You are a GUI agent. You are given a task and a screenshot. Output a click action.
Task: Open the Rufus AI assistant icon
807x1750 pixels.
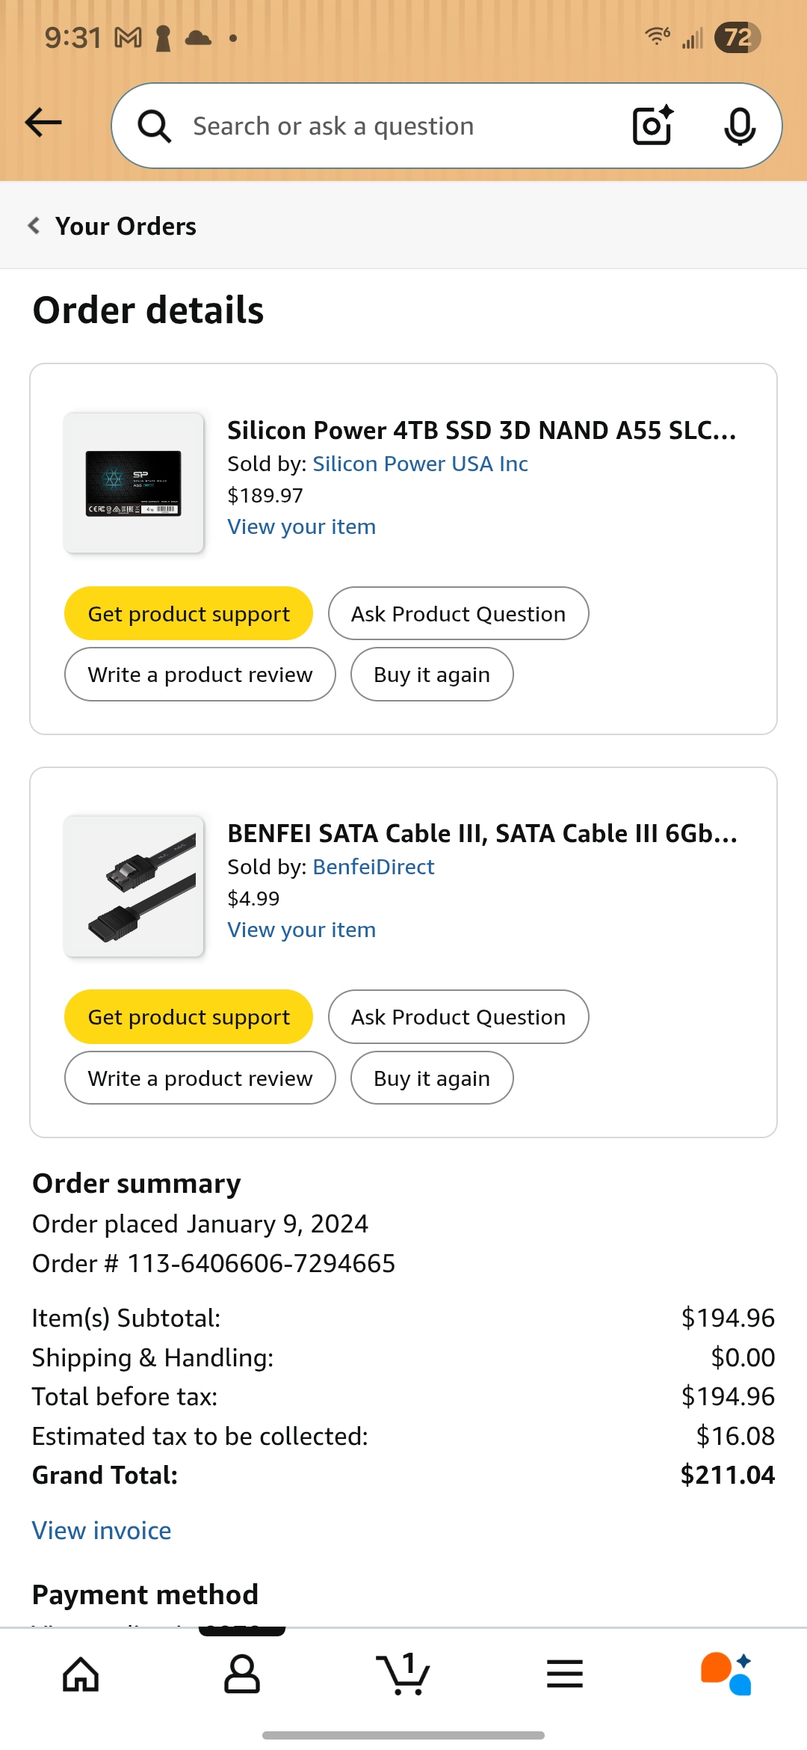click(726, 1674)
